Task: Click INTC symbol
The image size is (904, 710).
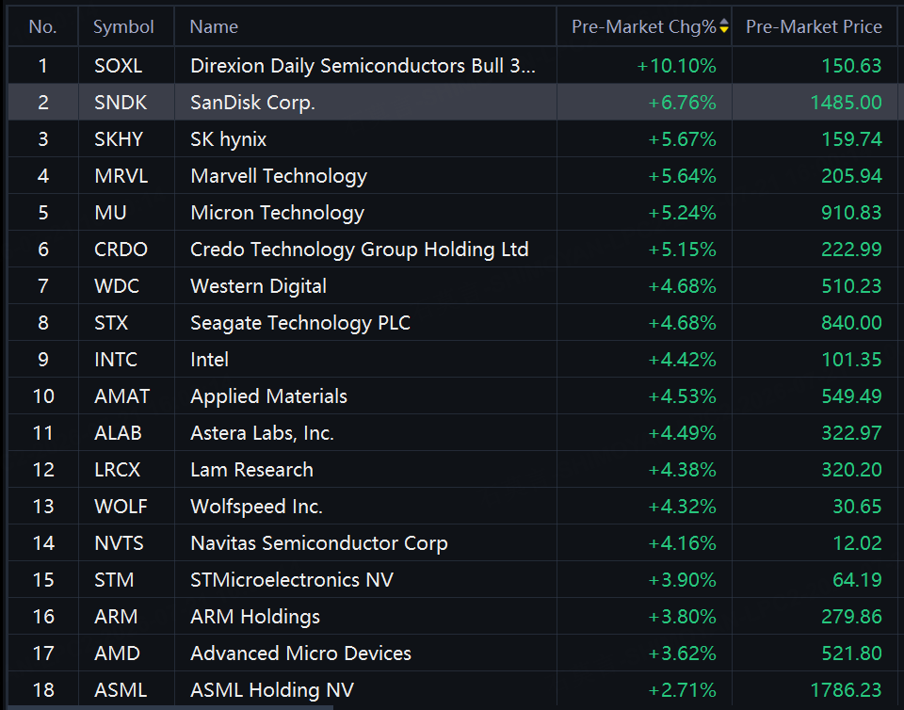Action: [115, 360]
